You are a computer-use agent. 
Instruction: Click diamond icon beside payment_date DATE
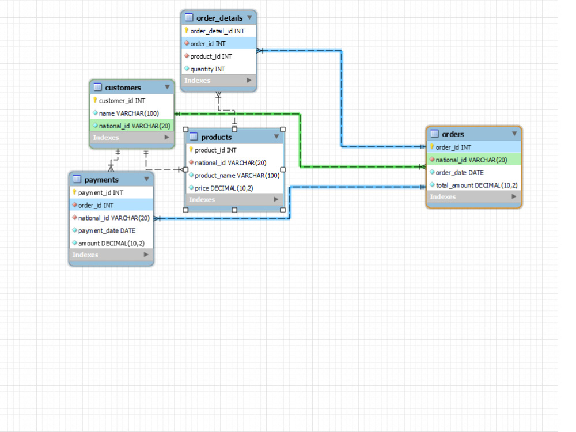(x=74, y=230)
